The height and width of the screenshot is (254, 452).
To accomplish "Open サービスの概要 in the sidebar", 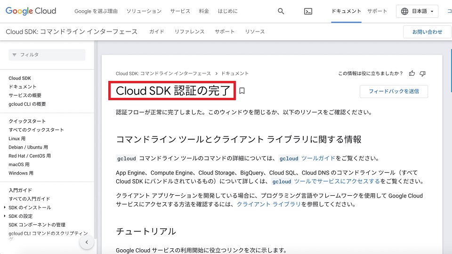I will point(25,95).
